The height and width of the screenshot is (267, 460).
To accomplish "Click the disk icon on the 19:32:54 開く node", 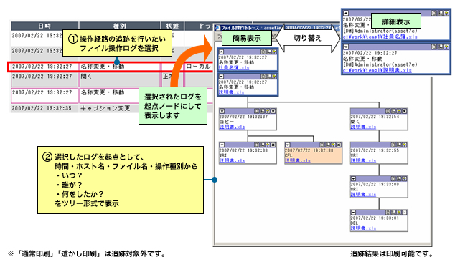I will tap(393, 111).
